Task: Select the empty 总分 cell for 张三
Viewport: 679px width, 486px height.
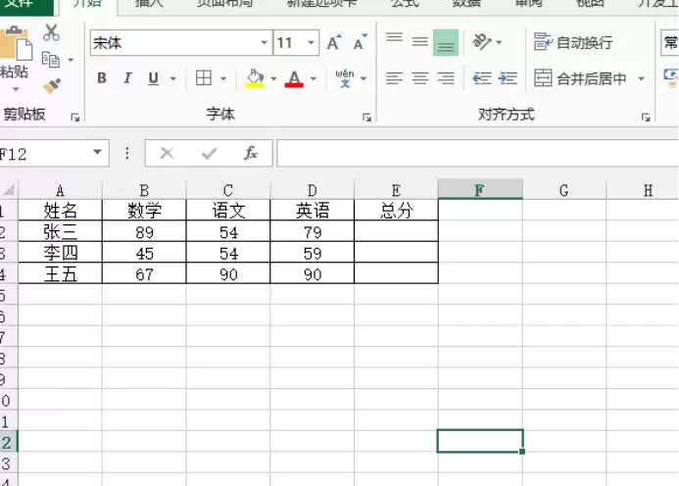Action: click(x=396, y=232)
